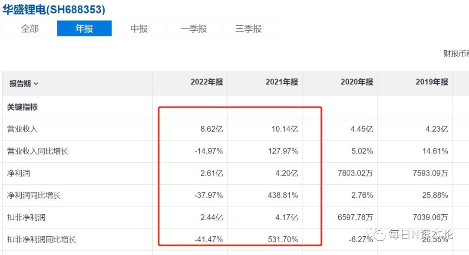
Task: Click the 2021 净利润同比增长 value 438.81%
Action: coord(282,196)
